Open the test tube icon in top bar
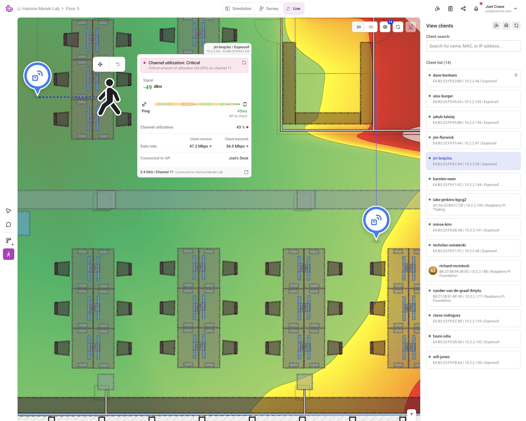 (x=437, y=9)
